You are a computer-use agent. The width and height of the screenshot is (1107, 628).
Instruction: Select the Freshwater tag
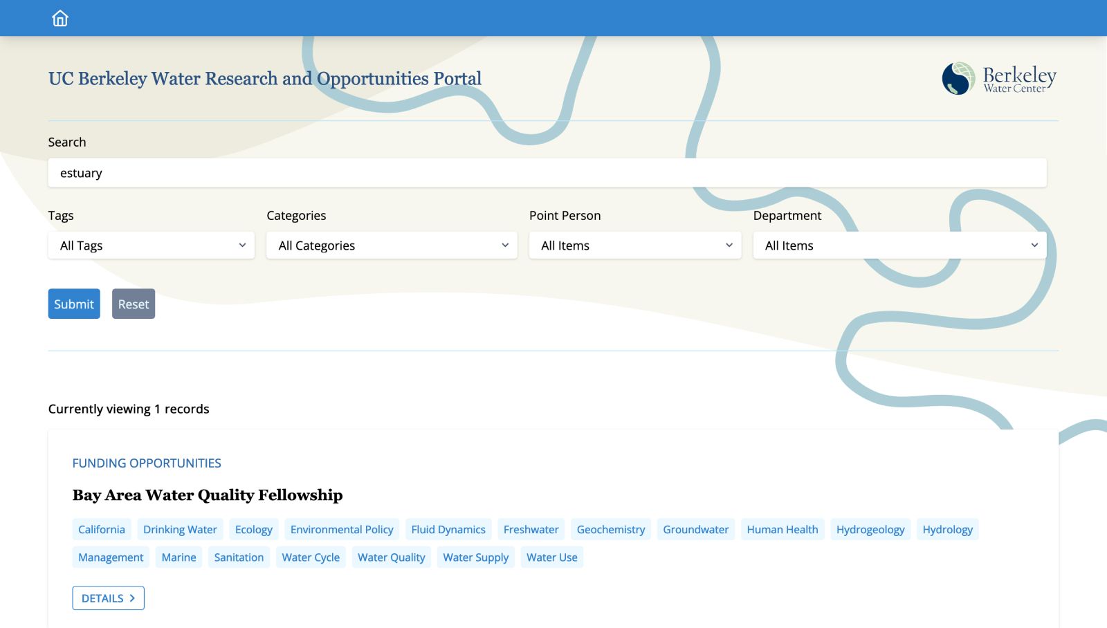point(531,529)
